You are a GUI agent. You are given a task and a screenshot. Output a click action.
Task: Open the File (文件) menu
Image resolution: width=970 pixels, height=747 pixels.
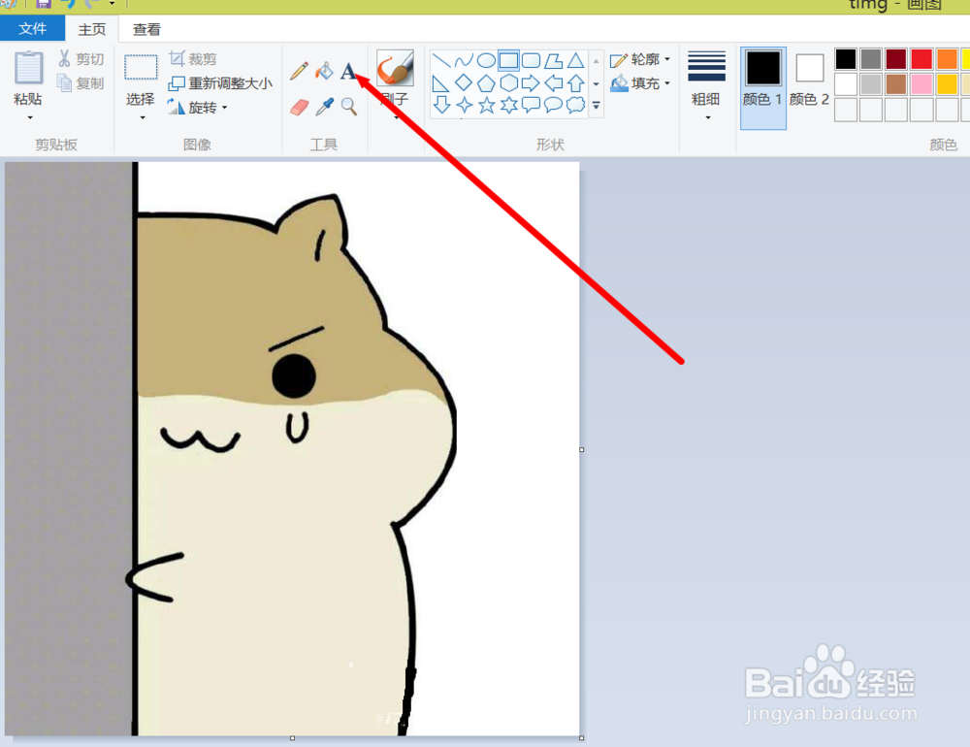pyautogui.click(x=32, y=28)
